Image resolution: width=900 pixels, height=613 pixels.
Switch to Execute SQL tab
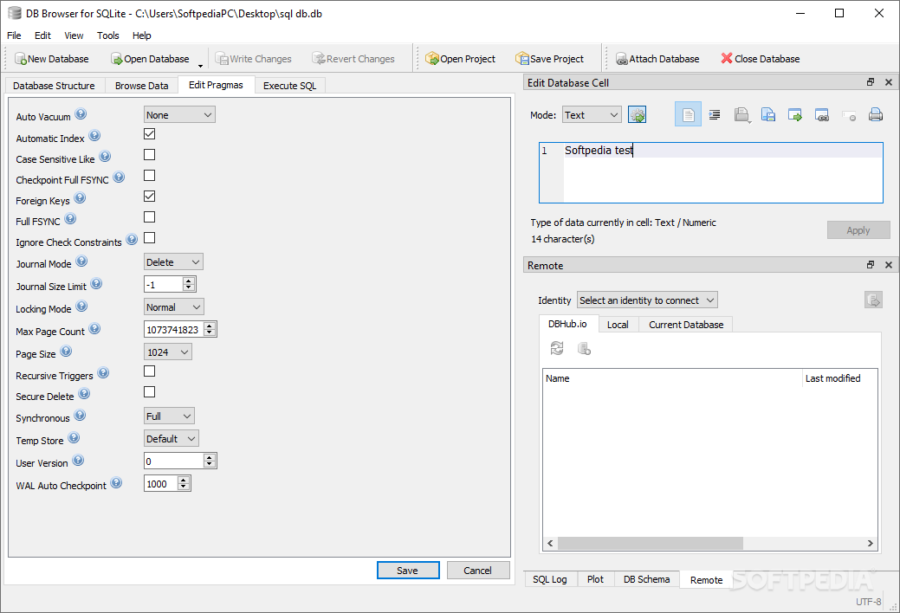290,86
